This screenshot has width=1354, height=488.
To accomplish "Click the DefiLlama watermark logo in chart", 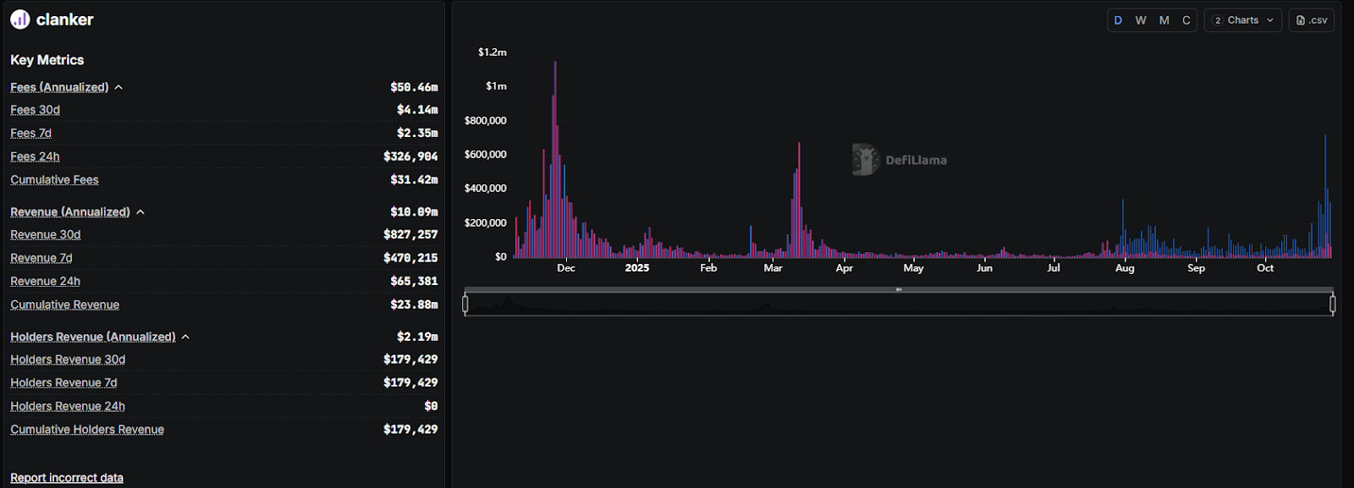I will (x=866, y=160).
